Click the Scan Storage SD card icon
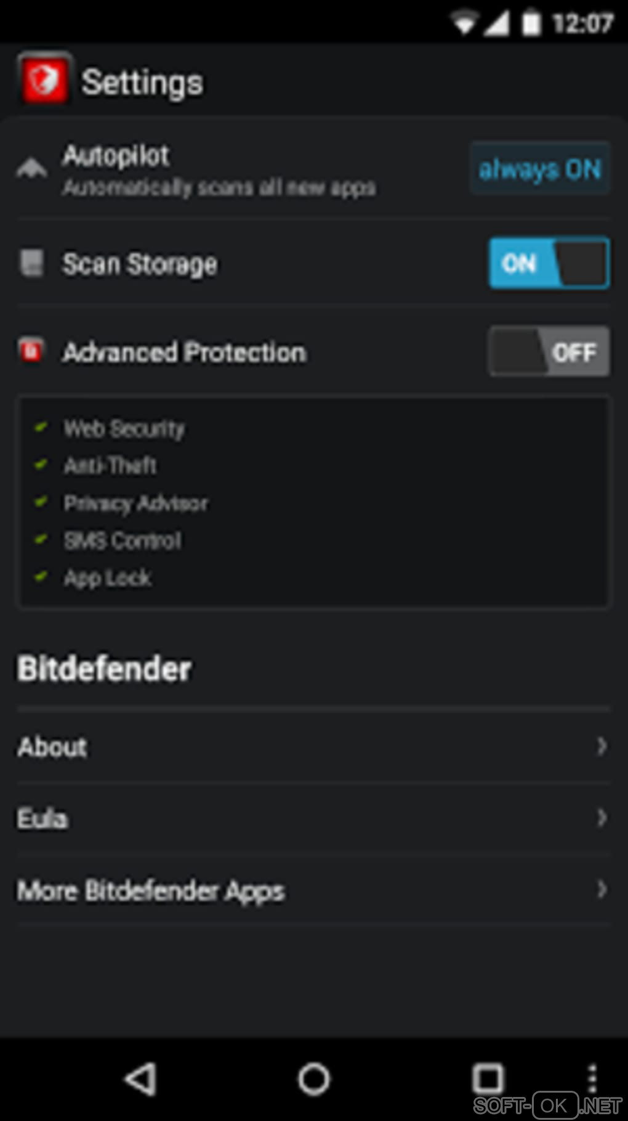This screenshot has height=1121, width=628. pyautogui.click(x=32, y=263)
